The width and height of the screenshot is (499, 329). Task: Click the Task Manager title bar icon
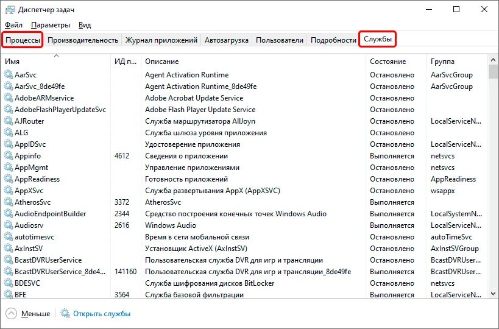(x=9, y=10)
